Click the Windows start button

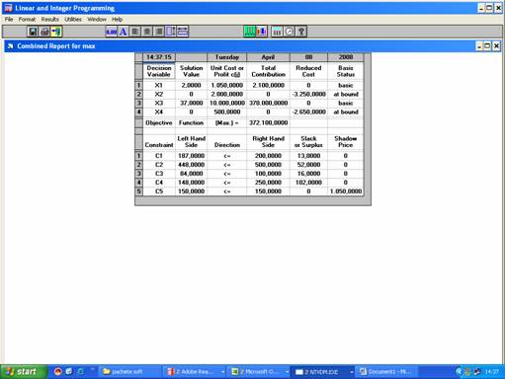point(23,372)
